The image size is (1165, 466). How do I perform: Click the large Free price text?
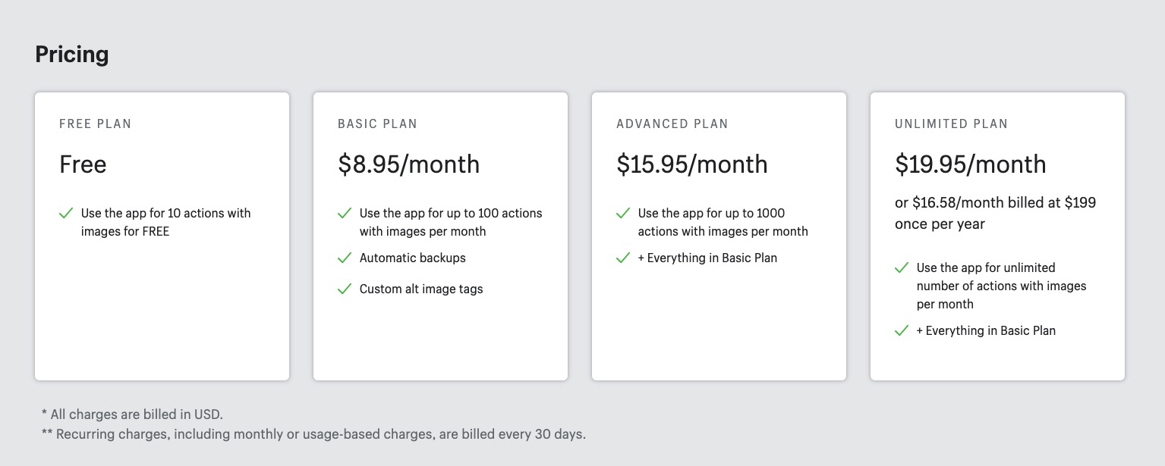coord(83,164)
